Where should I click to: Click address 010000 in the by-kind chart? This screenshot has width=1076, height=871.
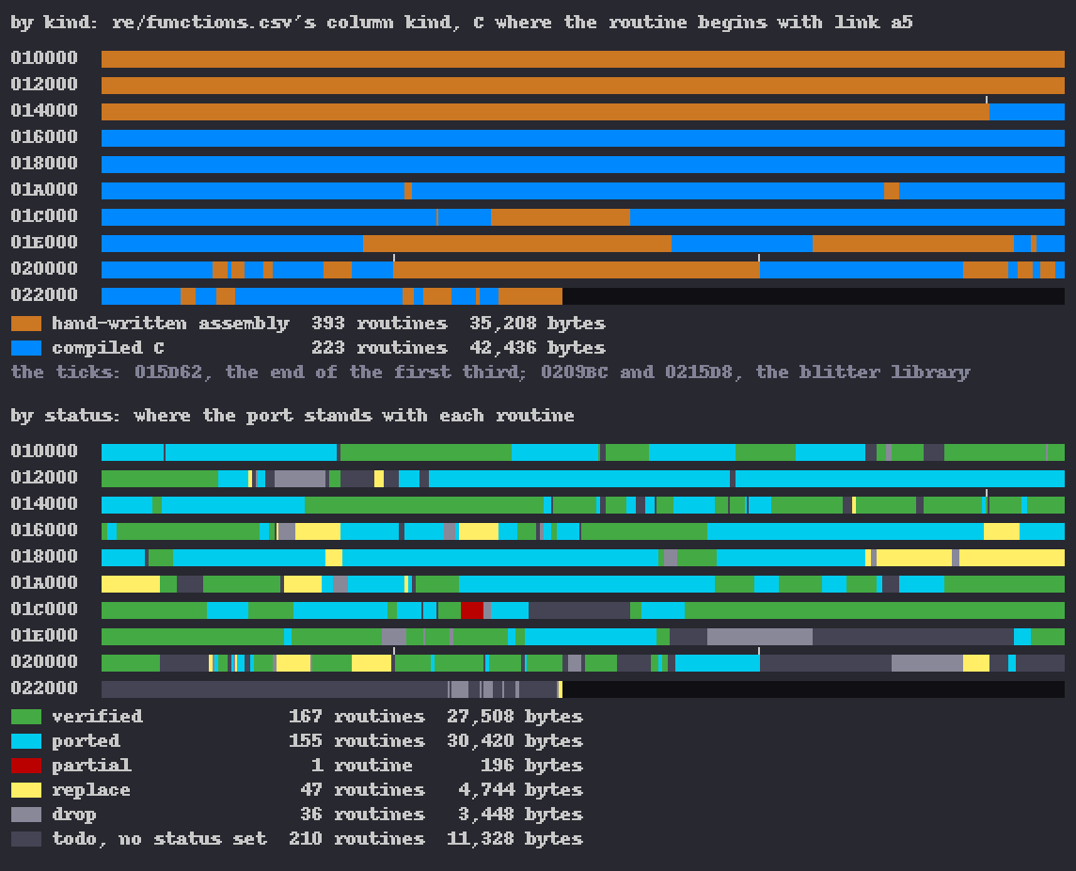(44, 58)
